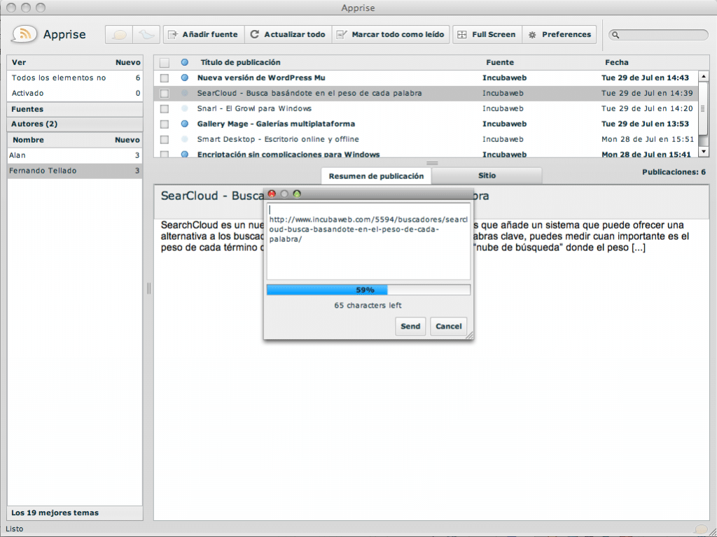This screenshot has height=537, width=717.
Task: Click Añadir fuente toolbar button
Action: point(204,35)
